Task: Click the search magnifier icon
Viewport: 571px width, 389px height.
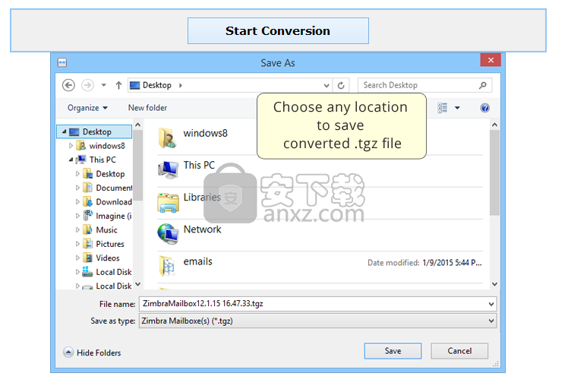Action: click(482, 85)
